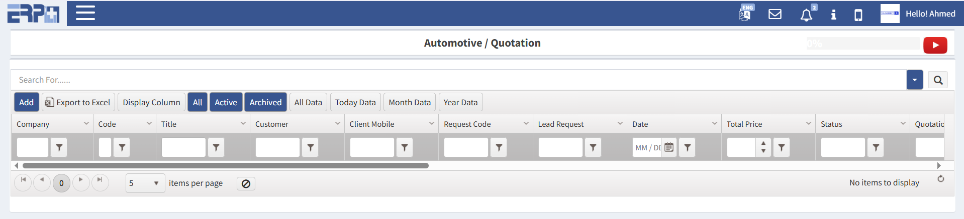Open the hamburger navigation menu
The width and height of the screenshot is (964, 219).
[x=85, y=13]
